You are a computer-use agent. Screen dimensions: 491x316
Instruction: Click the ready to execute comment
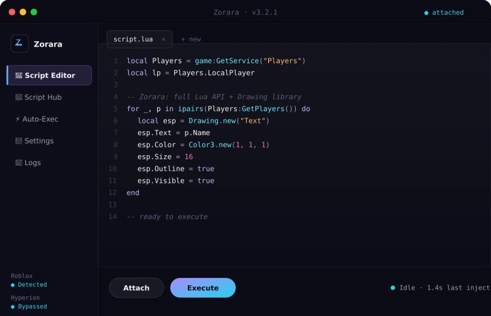pyautogui.click(x=167, y=217)
